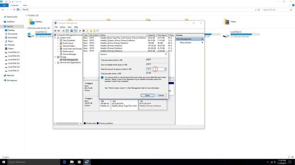The height and width of the screenshot is (165, 295).
Task: Open the Computer tab in File Explorer
Action: pyautogui.click(x=14, y=5)
